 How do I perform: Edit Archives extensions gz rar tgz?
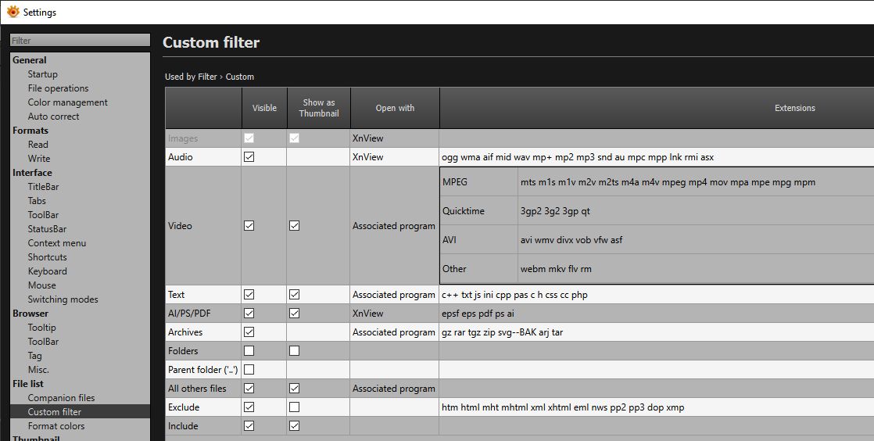tap(657, 332)
